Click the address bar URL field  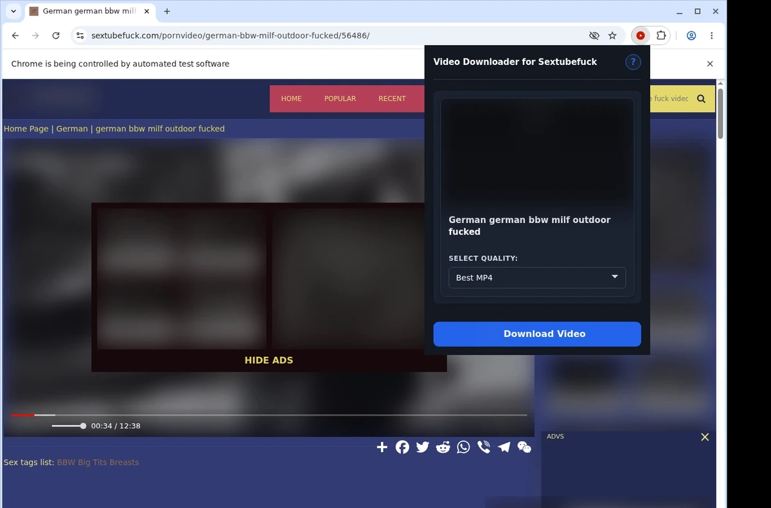click(x=334, y=36)
